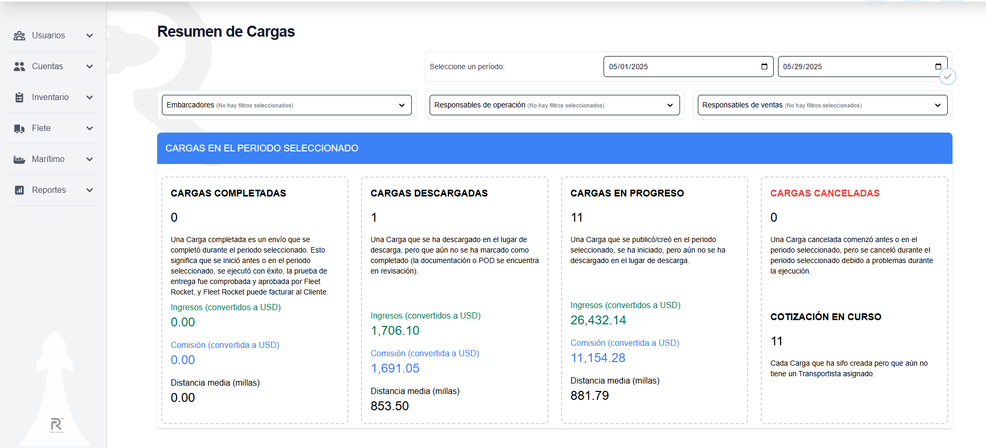986x448 pixels.
Task: Expand the Marítimo menu chevron
Action: point(90,159)
